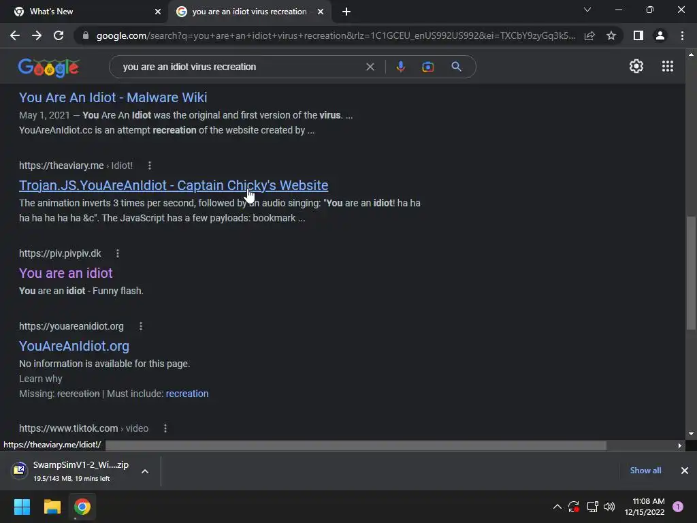Open more options for youareanidiot.org result

pos(140,326)
